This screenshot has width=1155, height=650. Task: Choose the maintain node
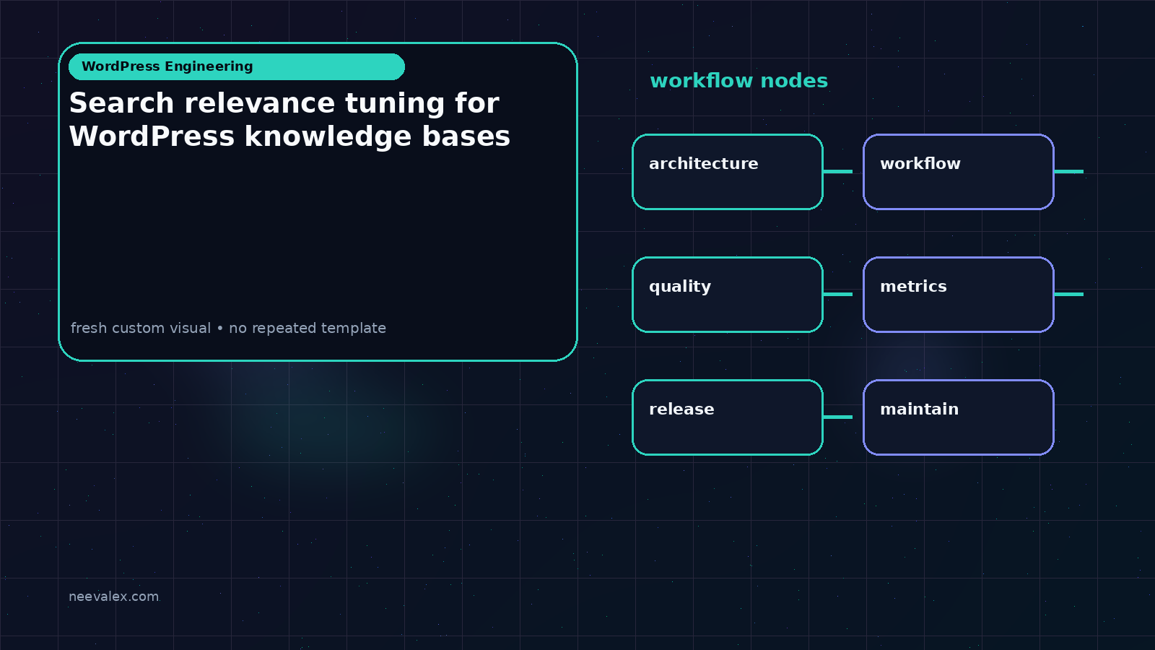(959, 417)
